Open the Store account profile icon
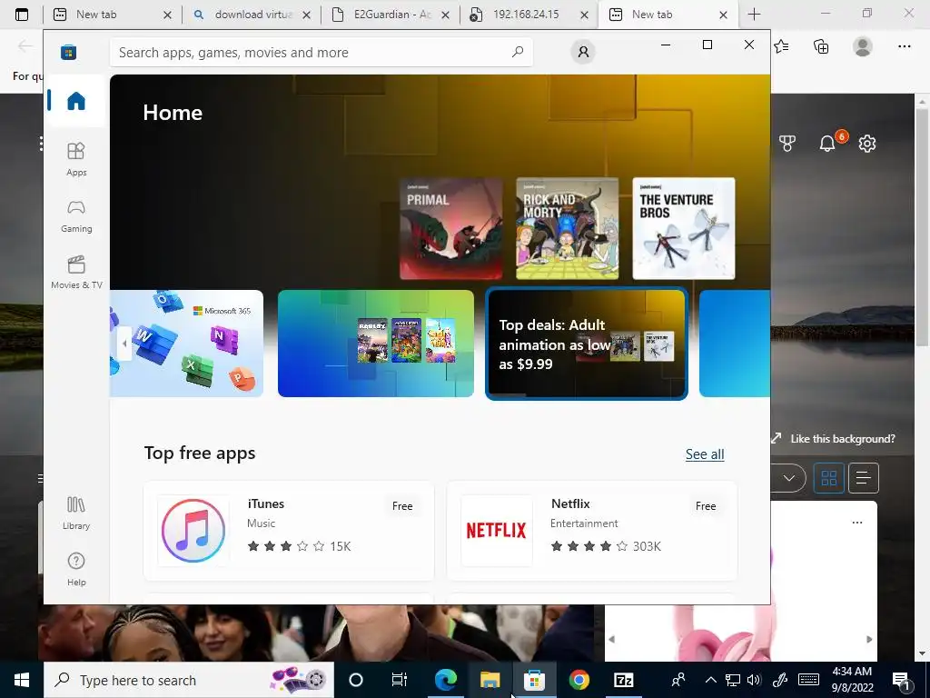The height and width of the screenshot is (698, 930). [583, 52]
